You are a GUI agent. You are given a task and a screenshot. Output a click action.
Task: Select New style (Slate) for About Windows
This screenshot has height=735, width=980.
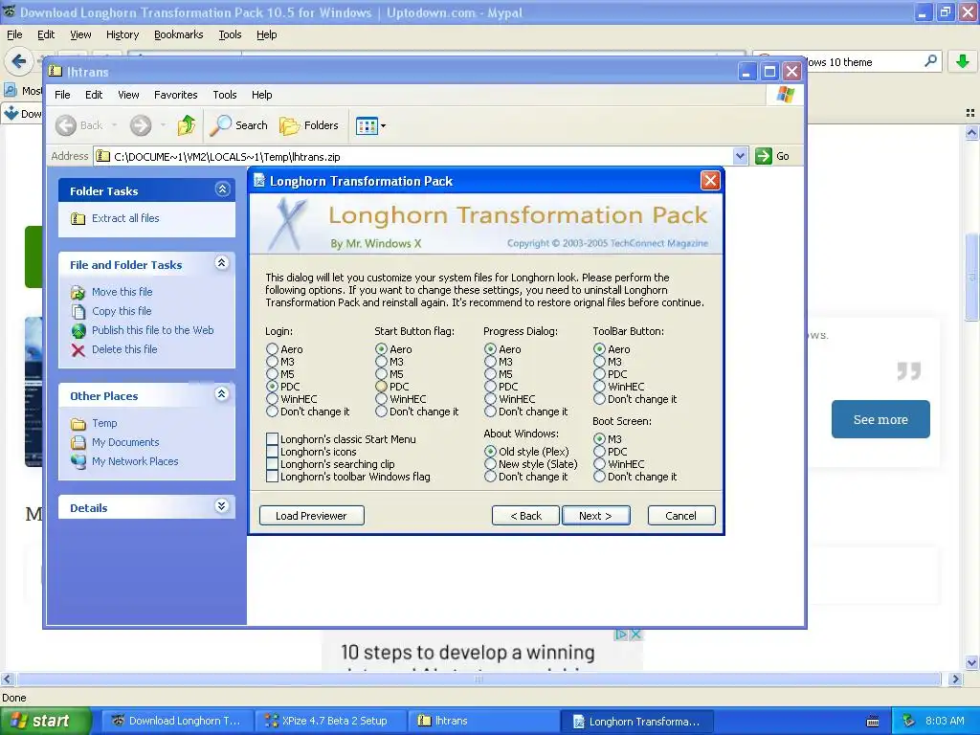490,464
